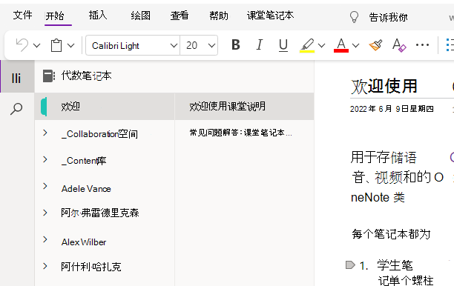Expand the Alex Wilber section group
454x286 pixels.
45,239
